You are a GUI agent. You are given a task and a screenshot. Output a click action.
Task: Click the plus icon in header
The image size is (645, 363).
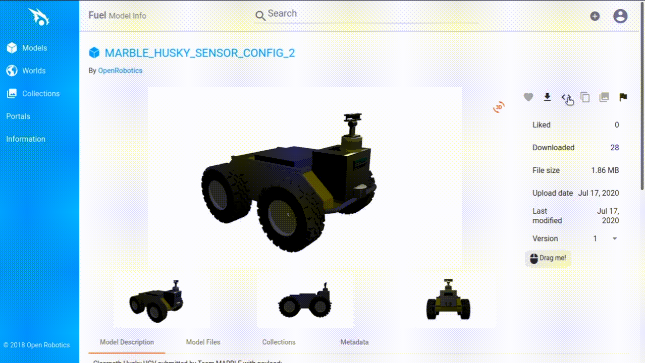pos(595,16)
